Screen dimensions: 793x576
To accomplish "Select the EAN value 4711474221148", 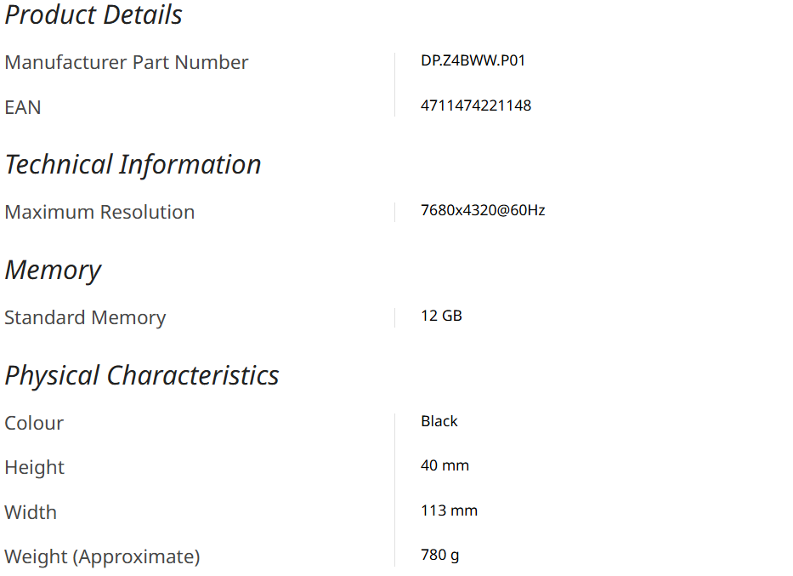I will click(x=476, y=106).
